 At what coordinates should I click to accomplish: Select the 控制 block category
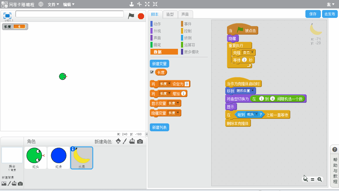coord(188,31)
